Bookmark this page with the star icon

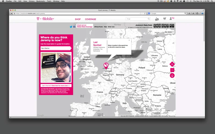[141, 13]
